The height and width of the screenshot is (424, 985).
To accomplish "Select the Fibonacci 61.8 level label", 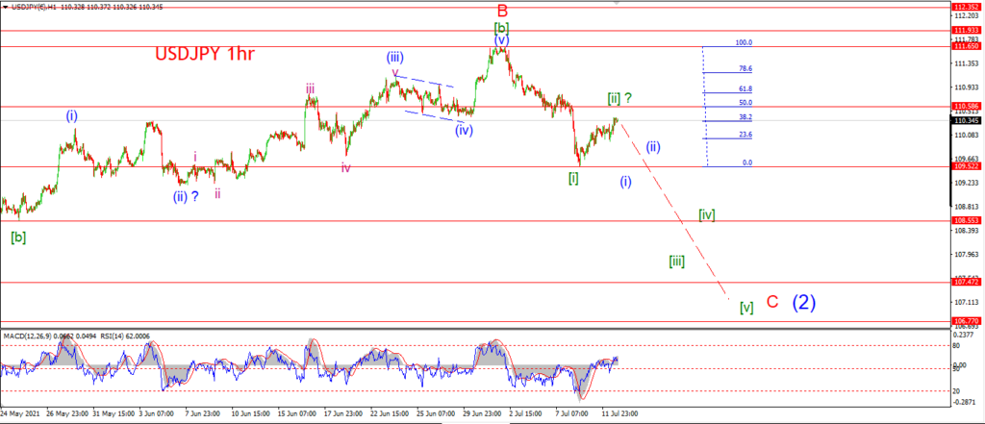I will pos(746,89).
